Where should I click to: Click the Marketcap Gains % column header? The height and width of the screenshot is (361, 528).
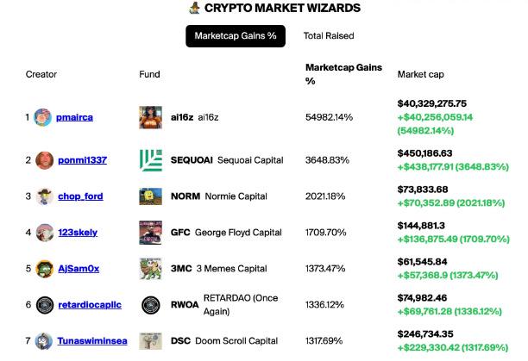click(x=343, y=74)
